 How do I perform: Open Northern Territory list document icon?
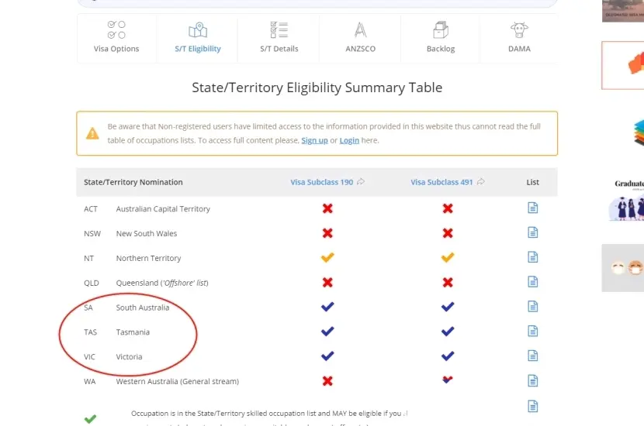(x=533, y=257)
